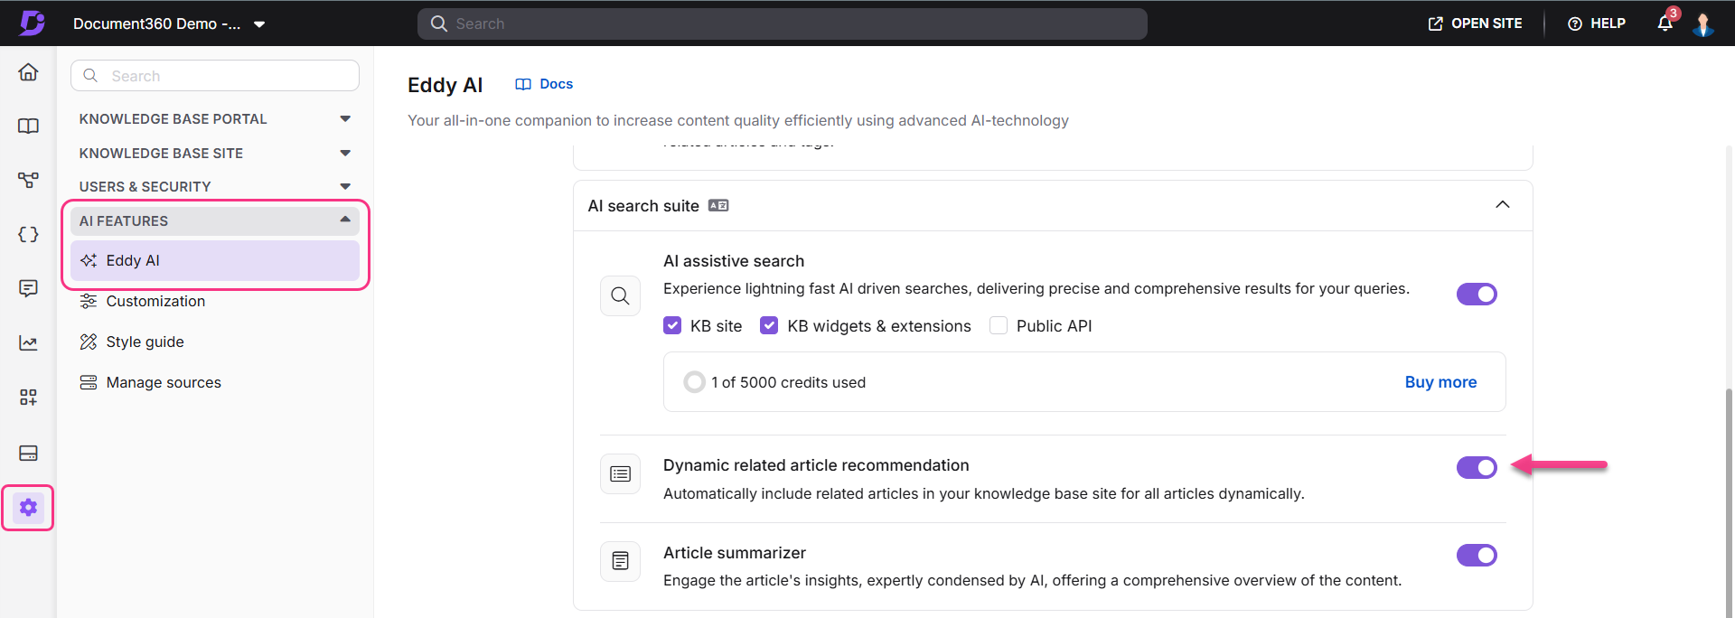Open the Docs link beside Eddy AI
The height and width of the screenshot is (618, 1735).
pyautogui.click(x=544, y=84)
